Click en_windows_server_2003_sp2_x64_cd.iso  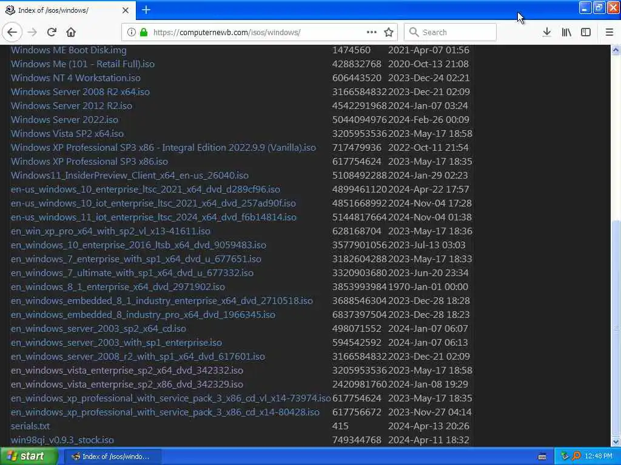click(99, 329)
